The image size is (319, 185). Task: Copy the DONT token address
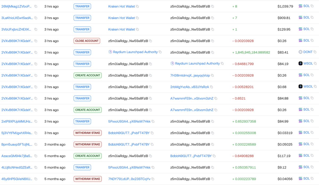click(x=315, y=52)
